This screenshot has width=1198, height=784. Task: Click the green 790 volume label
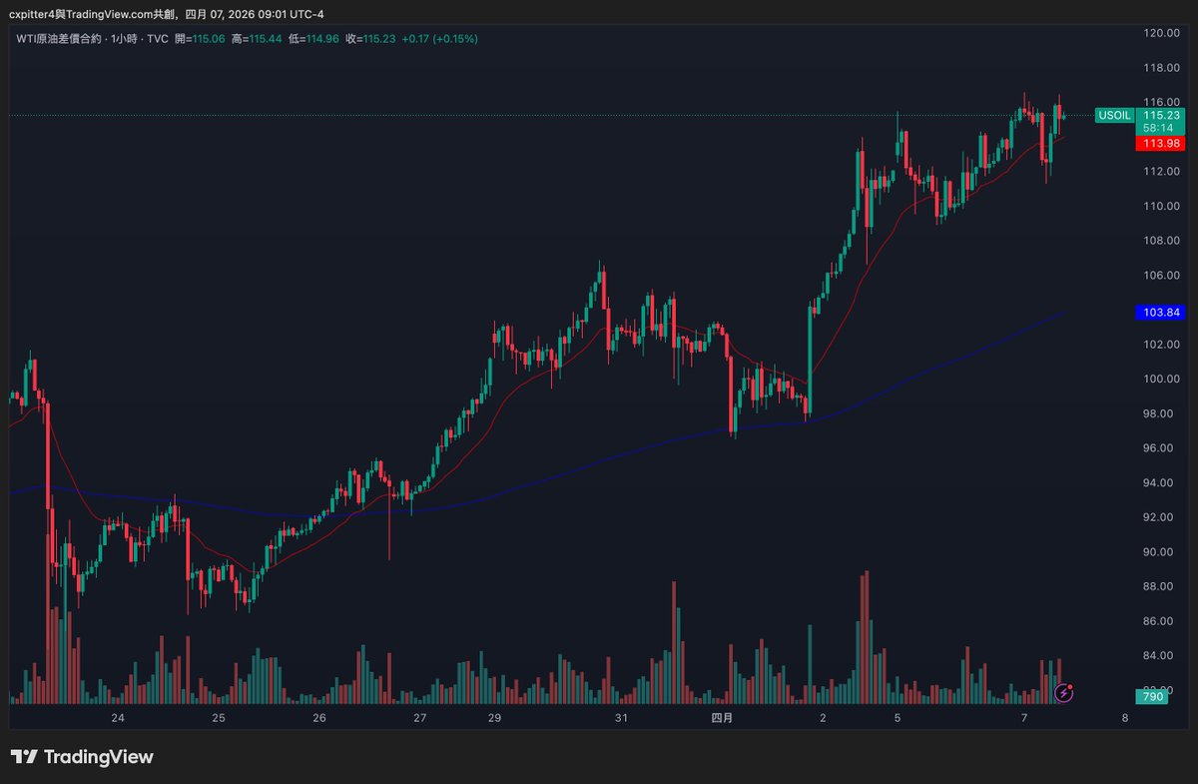1153,696
